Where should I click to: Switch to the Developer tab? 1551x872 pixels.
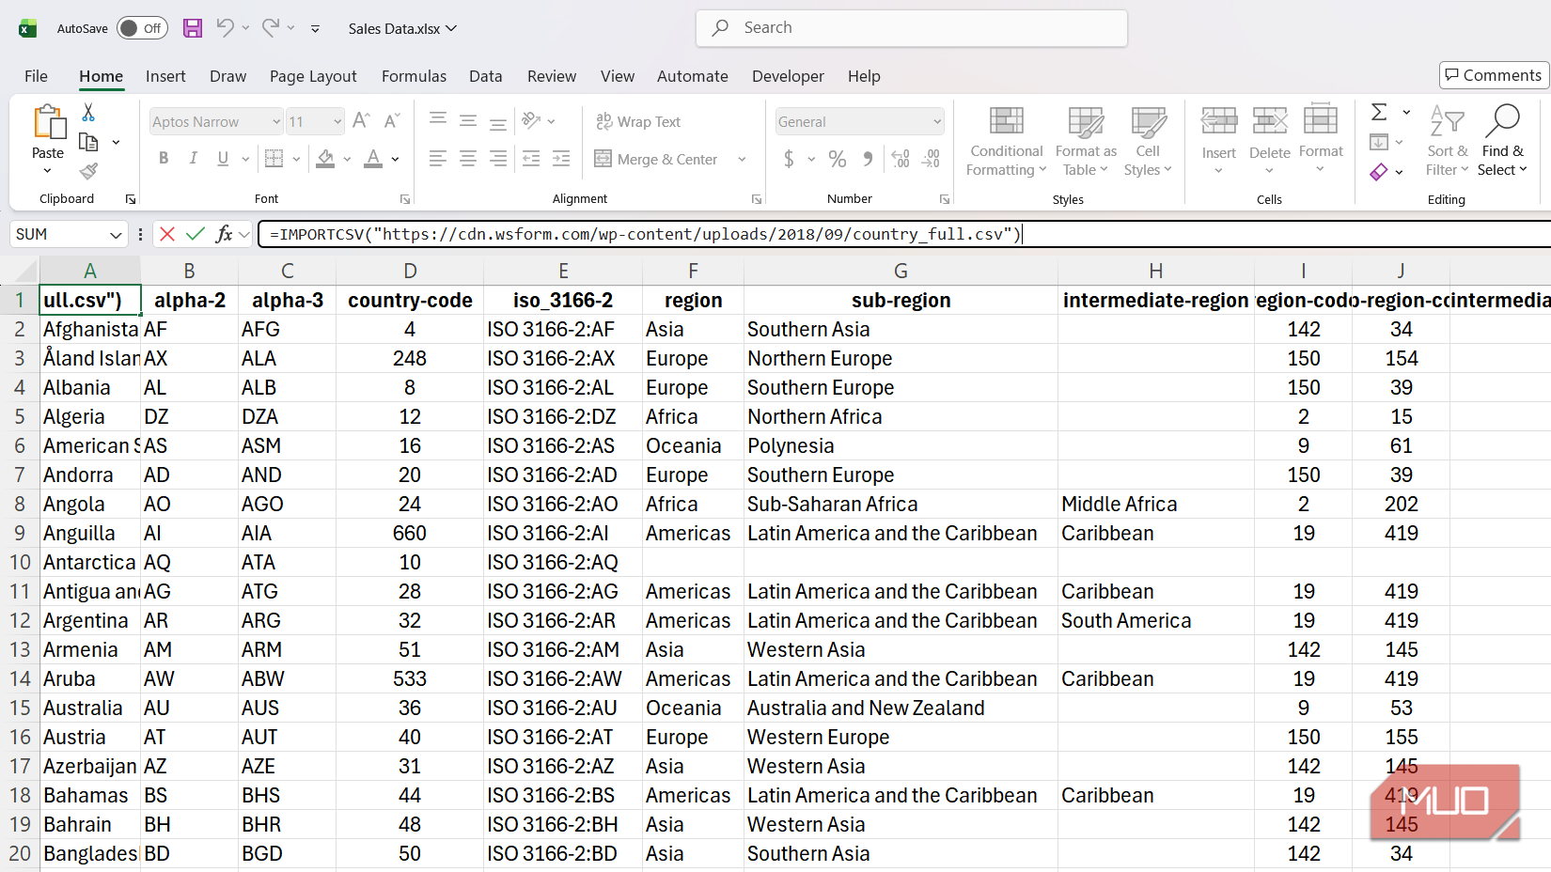788,76
